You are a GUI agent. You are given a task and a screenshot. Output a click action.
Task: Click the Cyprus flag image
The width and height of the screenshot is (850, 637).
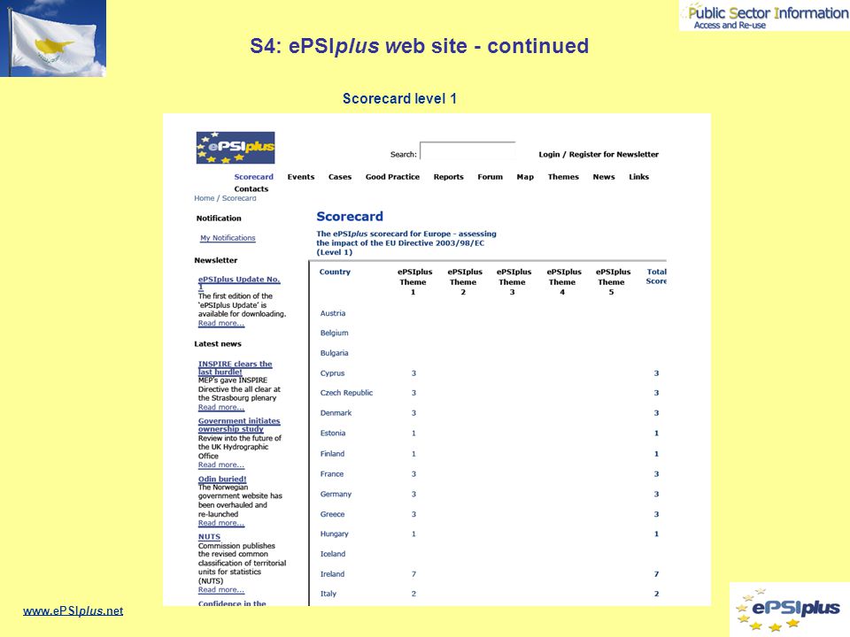click(x=53, y=38)
